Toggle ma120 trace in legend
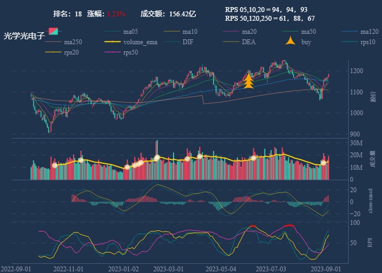The height and width of the screenshot is (273, 382). pyautogui.click(x=369, y=31)
